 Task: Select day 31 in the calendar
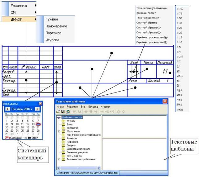point(17,134)
